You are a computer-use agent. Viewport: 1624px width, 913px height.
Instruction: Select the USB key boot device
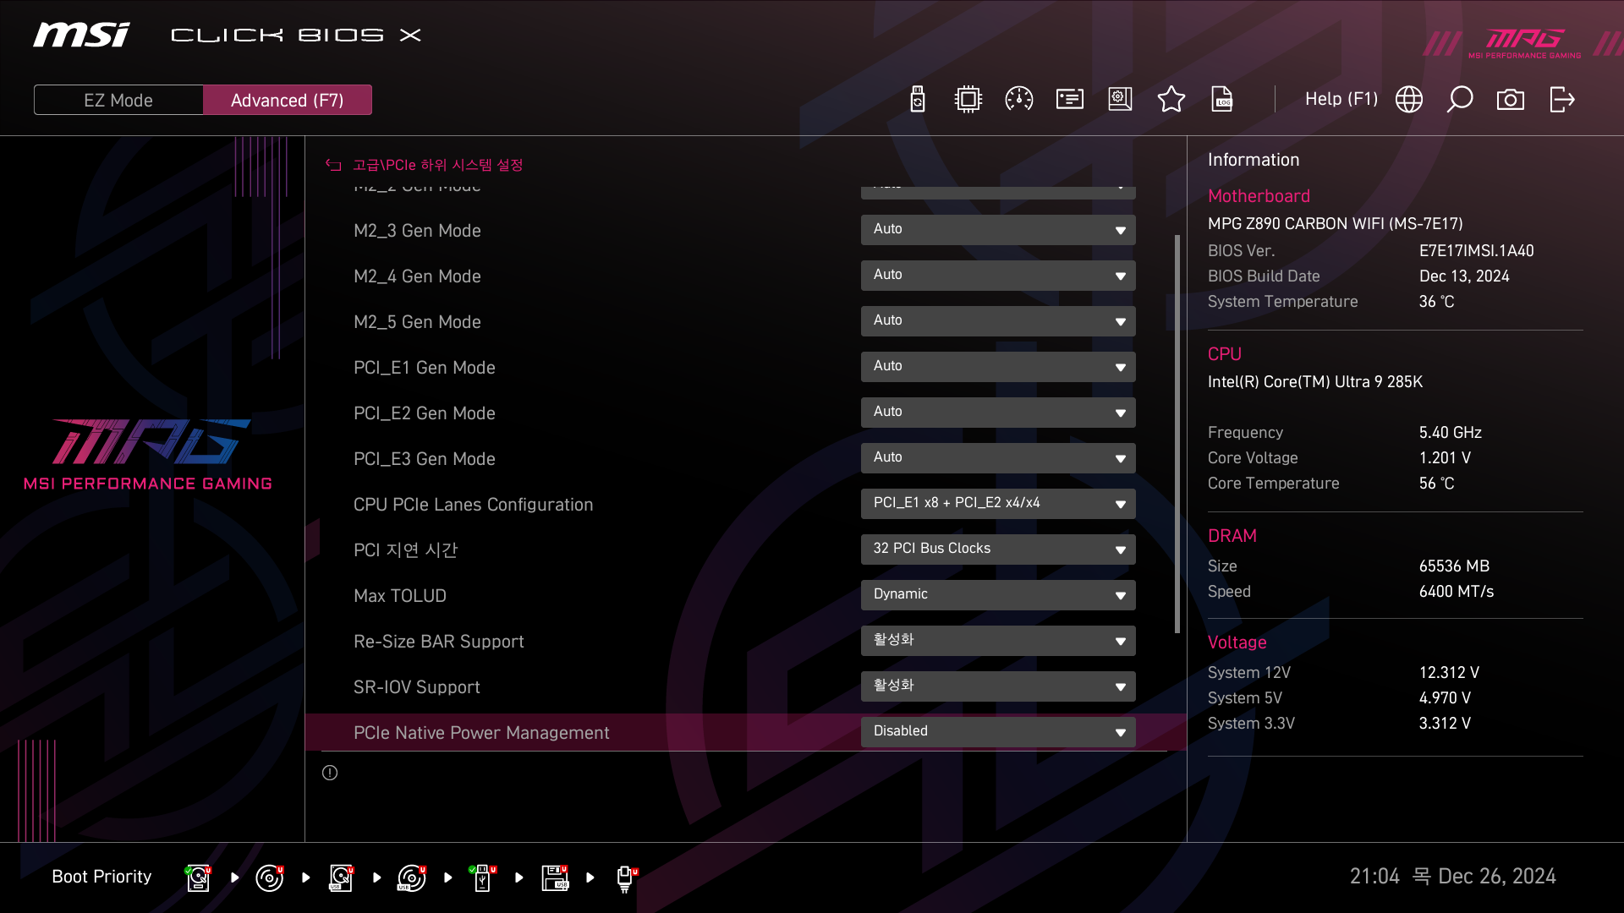coord(483,877)
